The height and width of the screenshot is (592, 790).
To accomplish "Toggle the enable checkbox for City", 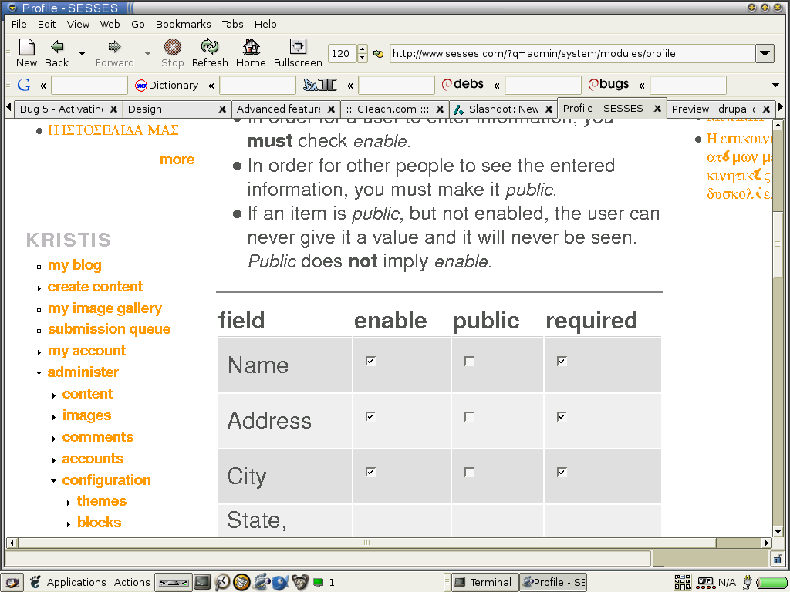I will click(370, 472).
